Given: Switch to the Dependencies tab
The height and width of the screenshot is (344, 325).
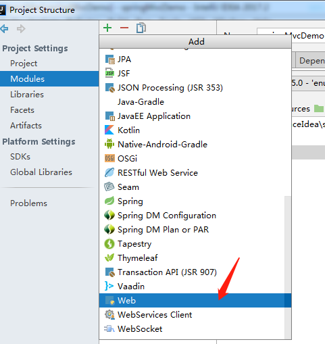Looking at the screenshot, I should click(310, 61).
